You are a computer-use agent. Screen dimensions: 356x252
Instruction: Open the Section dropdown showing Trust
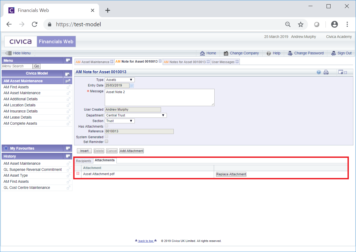tap(120, 121)
